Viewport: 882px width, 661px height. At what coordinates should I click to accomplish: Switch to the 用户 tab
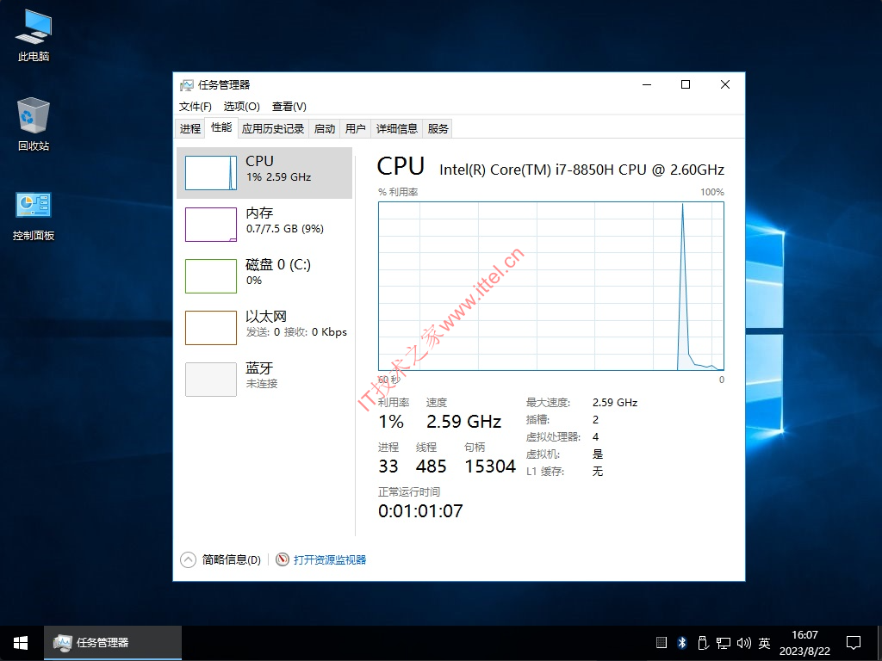(355, 129)
